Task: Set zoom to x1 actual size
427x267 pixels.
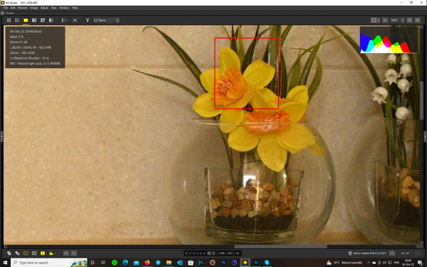Action: [385, 20]
